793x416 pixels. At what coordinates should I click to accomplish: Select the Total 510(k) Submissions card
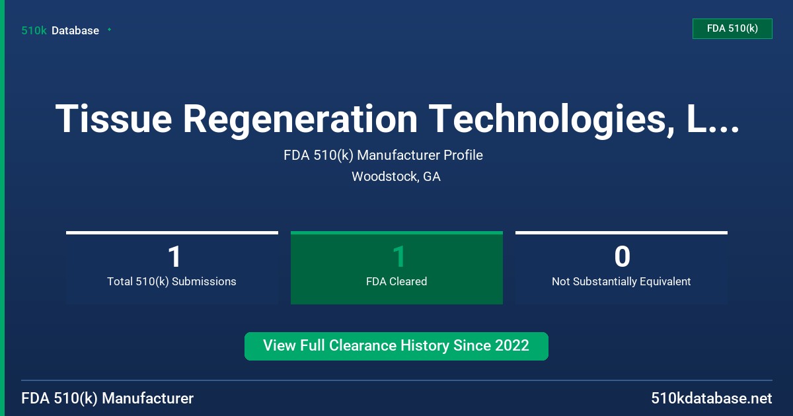point(172,268)
